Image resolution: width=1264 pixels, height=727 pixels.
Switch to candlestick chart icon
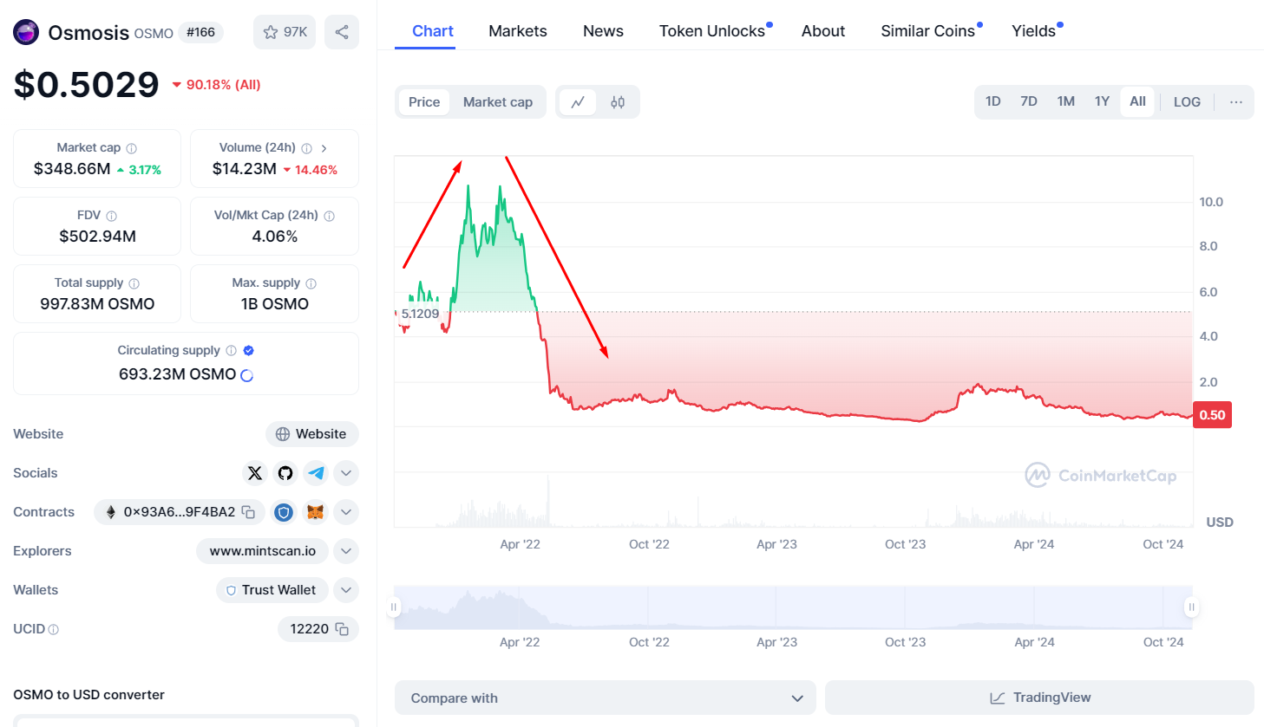pyautogui.click(x=618, y=102)
